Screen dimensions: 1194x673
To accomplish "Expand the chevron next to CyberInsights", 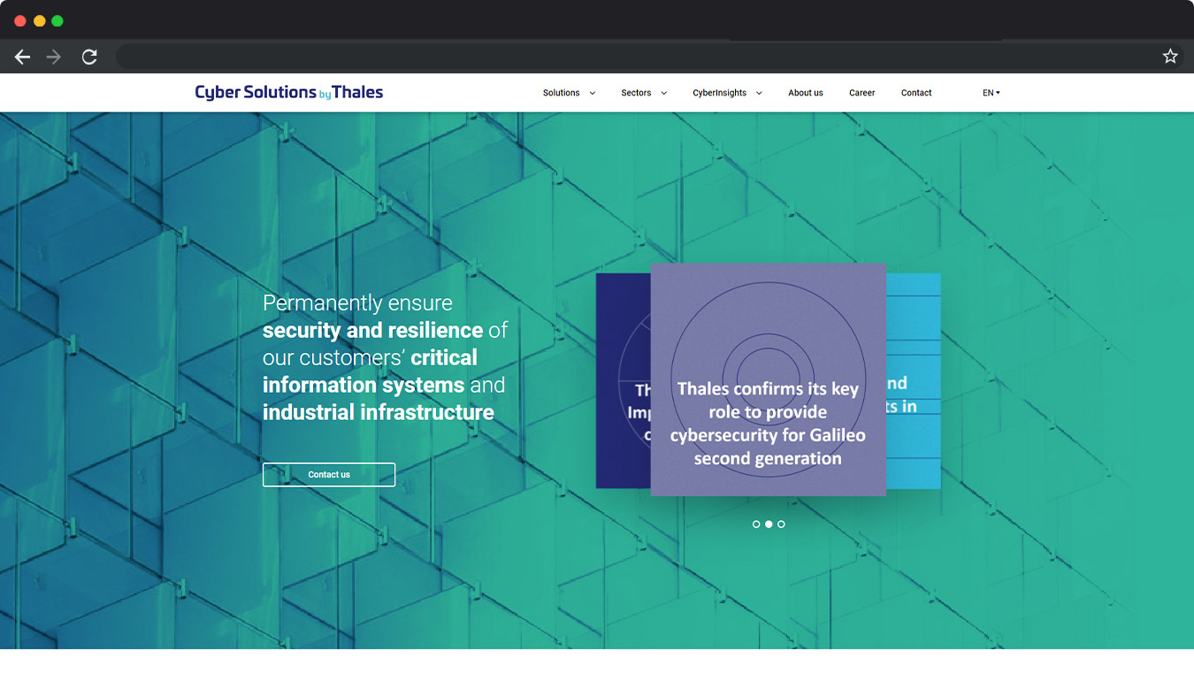I will [x=759, y=93].
